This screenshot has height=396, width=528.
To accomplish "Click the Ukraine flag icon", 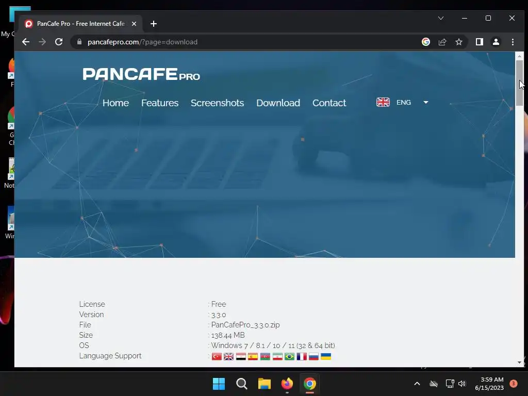I will [x=326, y=356].
